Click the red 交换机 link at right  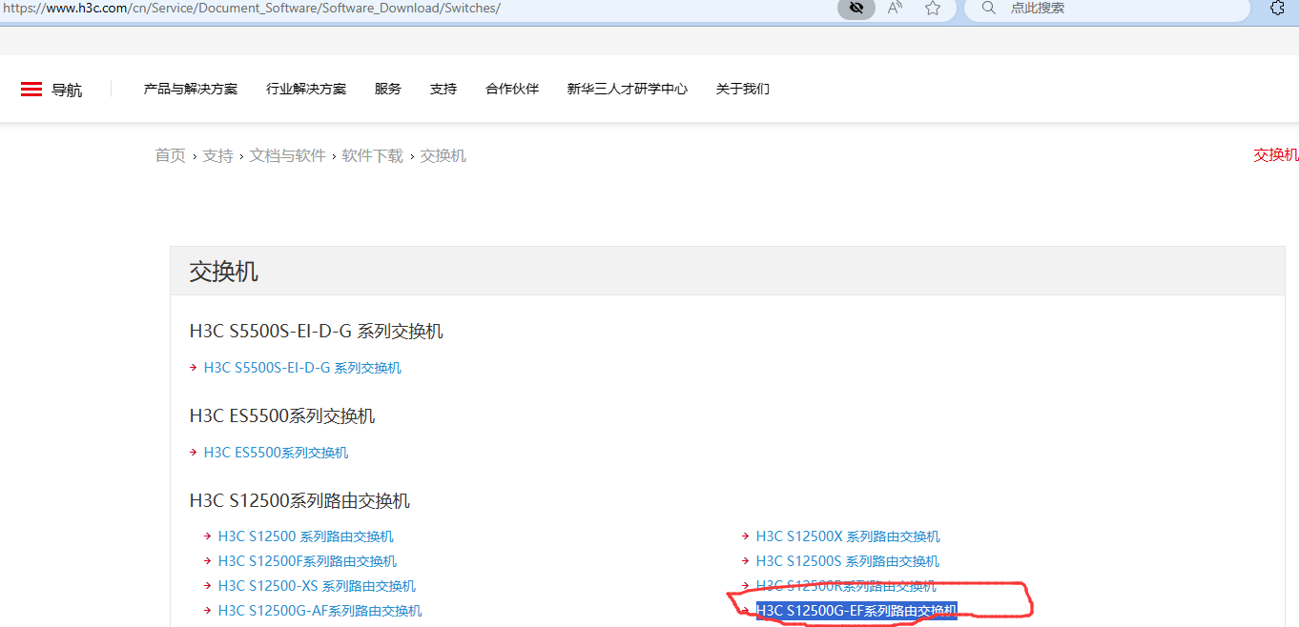pyautogui.click(x=1276, y=154)
